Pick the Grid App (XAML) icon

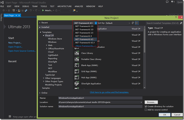point(77,71)
